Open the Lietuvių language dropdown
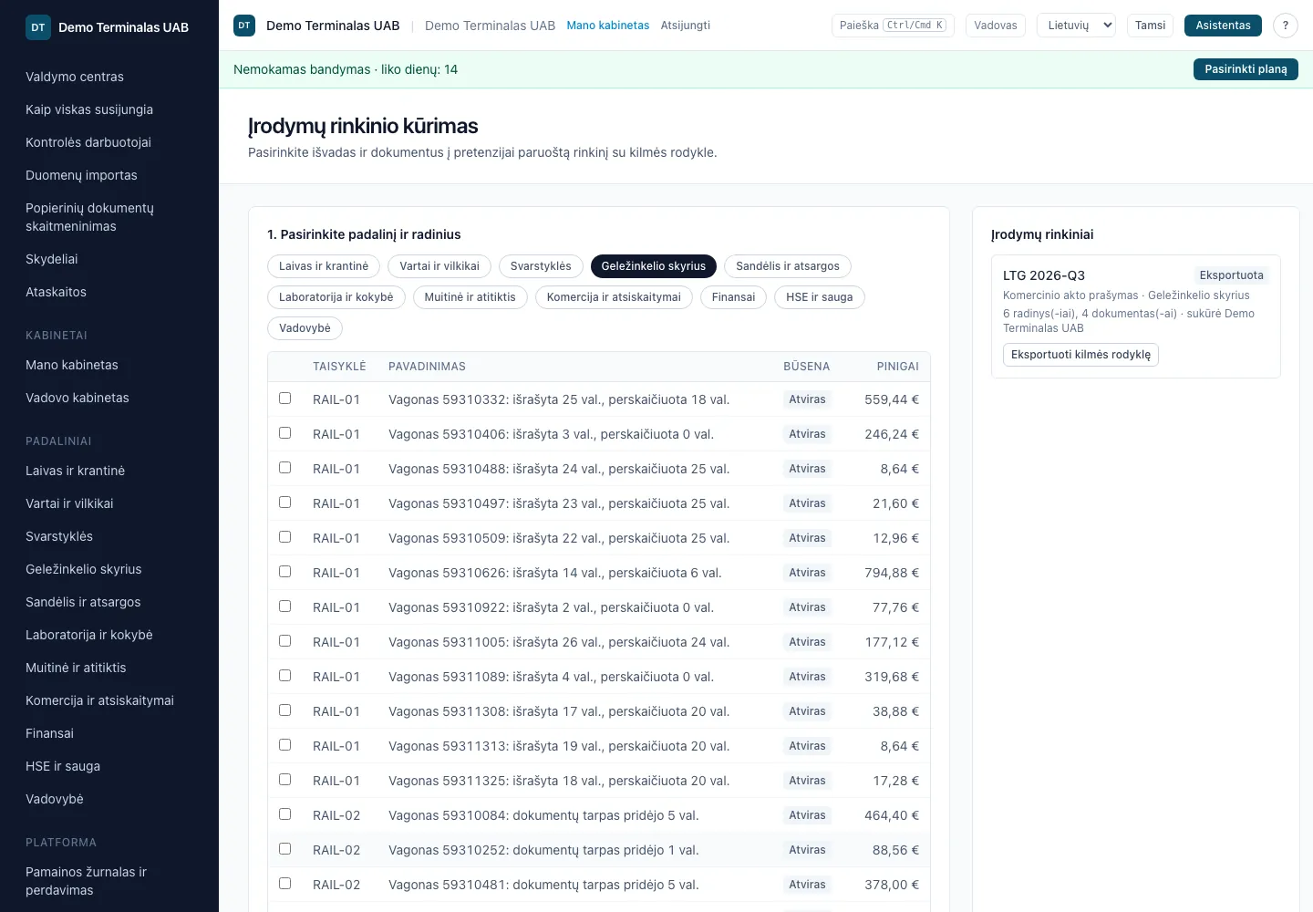The height and width of the screenshot is (912, 1313). click(1077, 26)
